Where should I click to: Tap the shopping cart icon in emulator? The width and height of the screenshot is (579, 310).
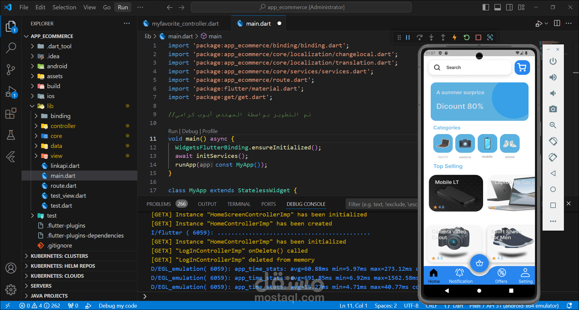click(522, 68)
